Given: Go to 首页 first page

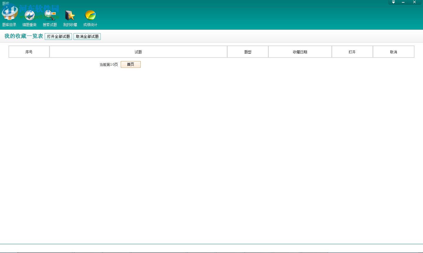Looking at the screenshot, I should tap(131, 64).
